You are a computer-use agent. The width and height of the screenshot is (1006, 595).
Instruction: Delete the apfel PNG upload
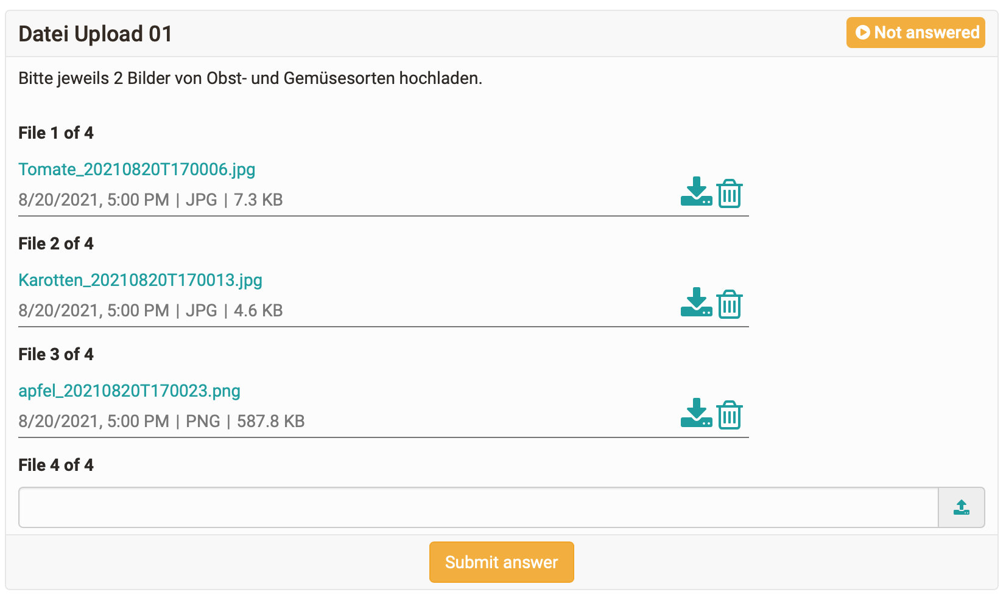click(729, 415)
